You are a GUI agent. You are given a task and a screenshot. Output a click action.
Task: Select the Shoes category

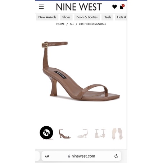point(66,17)
